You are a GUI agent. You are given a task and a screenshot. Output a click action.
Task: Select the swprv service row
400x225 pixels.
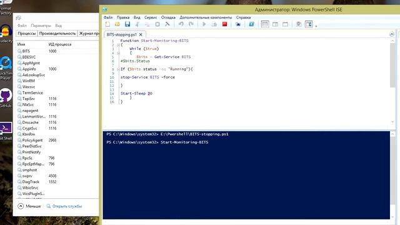coord(57,176)
